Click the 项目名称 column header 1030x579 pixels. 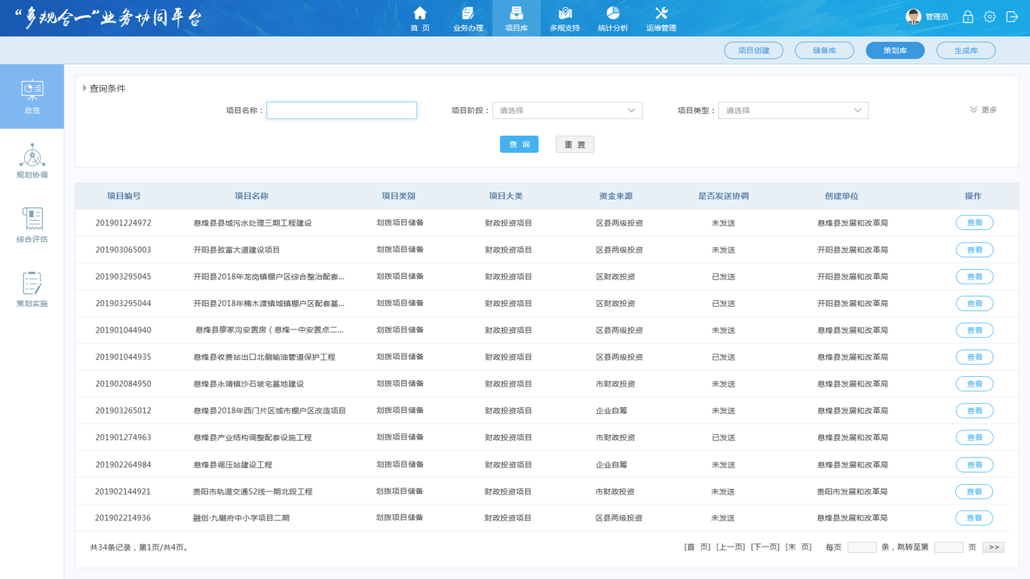point(251,196)
